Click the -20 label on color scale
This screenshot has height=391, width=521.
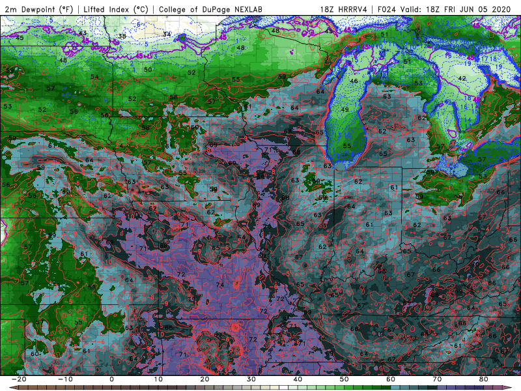19,379
